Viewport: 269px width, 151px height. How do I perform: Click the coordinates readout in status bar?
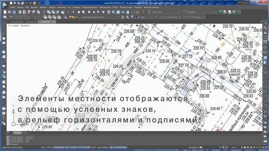pos(12,147)
